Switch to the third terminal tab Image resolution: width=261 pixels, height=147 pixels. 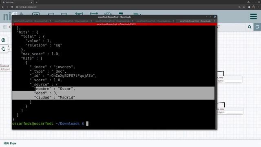tap(113, 21)
